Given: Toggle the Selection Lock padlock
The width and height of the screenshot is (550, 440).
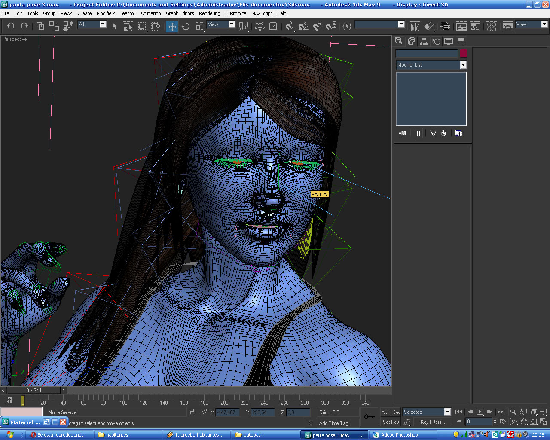Looking at the screenshot, I should click(192, 412).
